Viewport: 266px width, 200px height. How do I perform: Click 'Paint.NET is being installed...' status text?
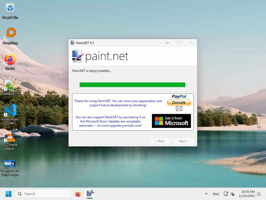point(92,71)
